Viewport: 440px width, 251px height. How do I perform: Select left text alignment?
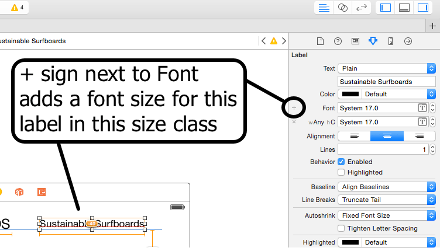point(354,136)
